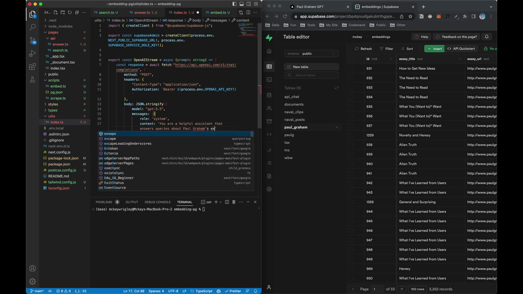
Task: Split the terminal pane
Action: pos(227,202)
